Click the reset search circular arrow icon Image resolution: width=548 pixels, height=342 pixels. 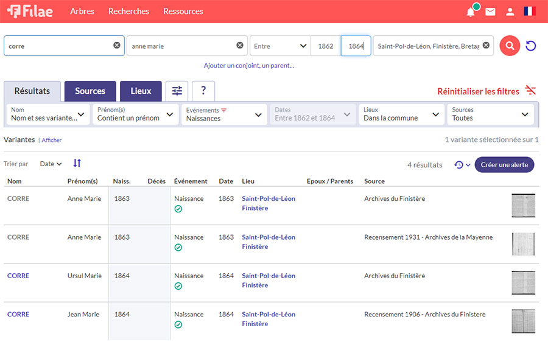pyautogui.click(x=531, y=46)
